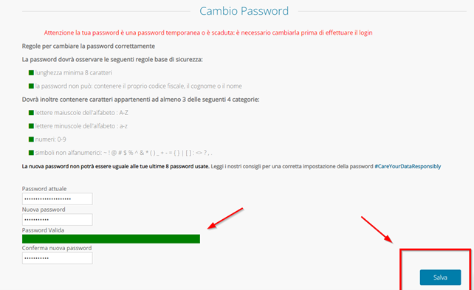Focus the Password attuale field
The height and width of the screenshot is (290, 474).
coord(57,198)
